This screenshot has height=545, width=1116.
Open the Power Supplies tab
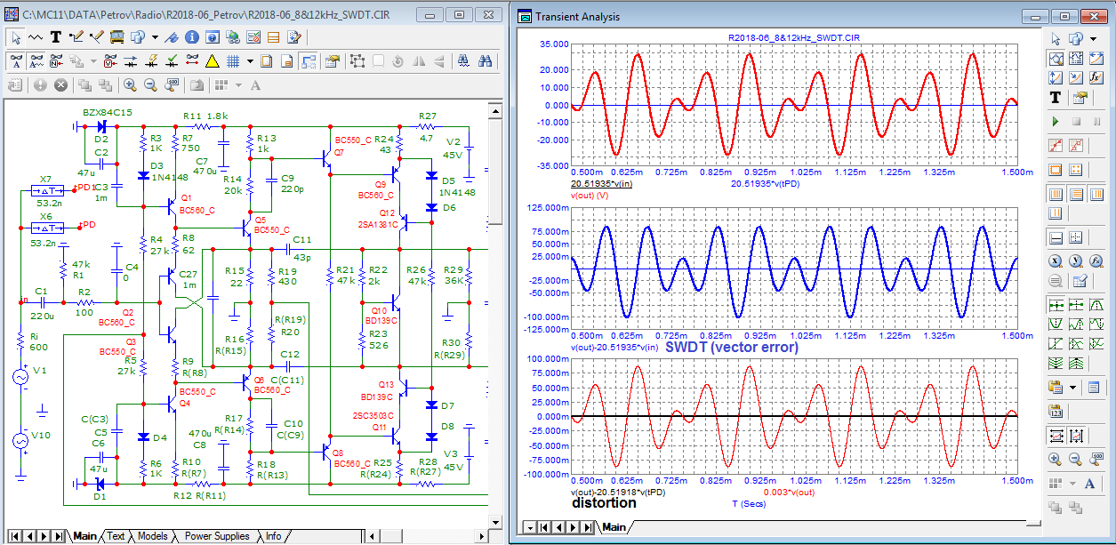coord(217,536)
